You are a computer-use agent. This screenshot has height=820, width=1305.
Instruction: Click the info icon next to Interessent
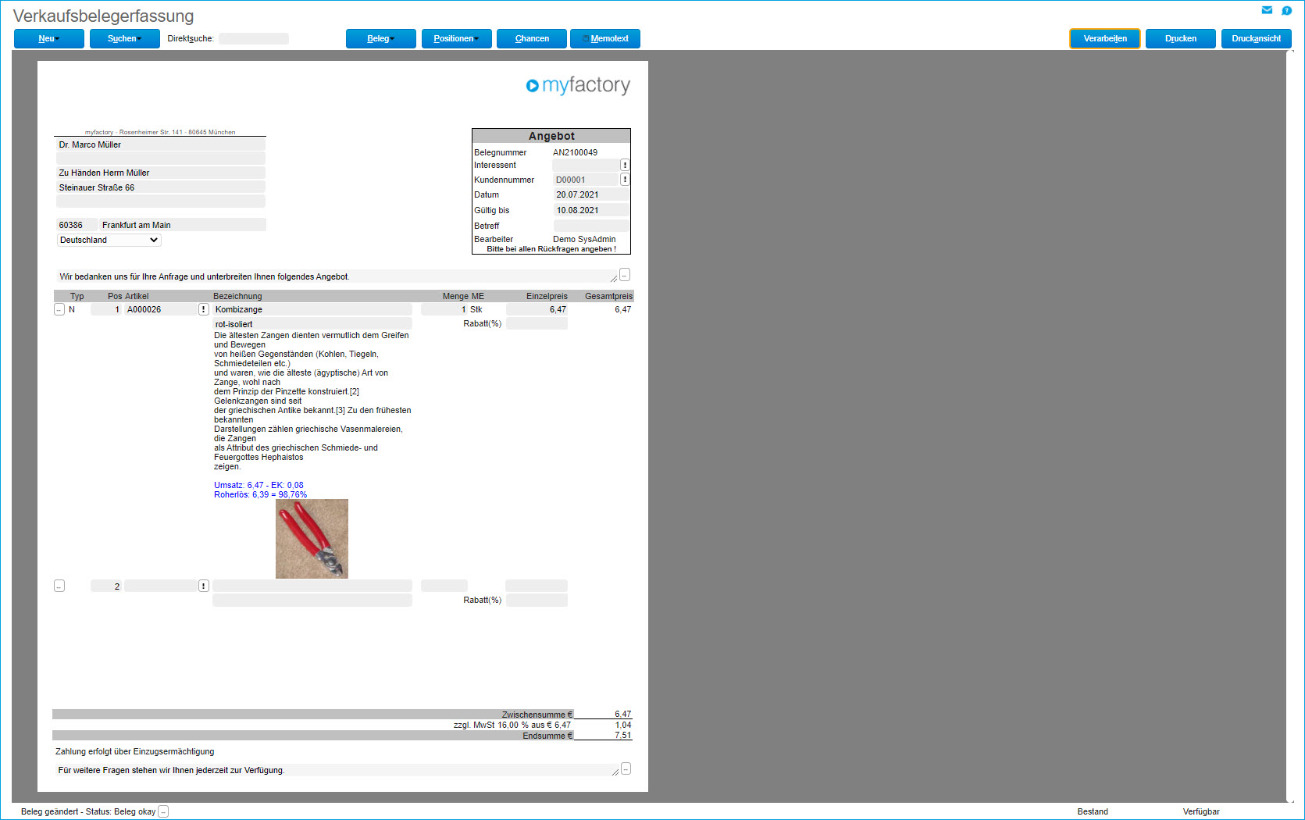coord(625,165)
